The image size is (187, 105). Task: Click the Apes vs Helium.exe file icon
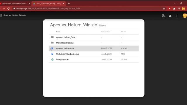click(x=52, y=48)
